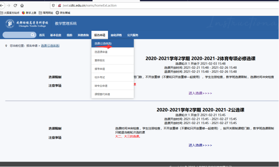Viewport: 279px width, 167px height.
Task: Reload the page with refresh icon
Action: tap(15, 6)
